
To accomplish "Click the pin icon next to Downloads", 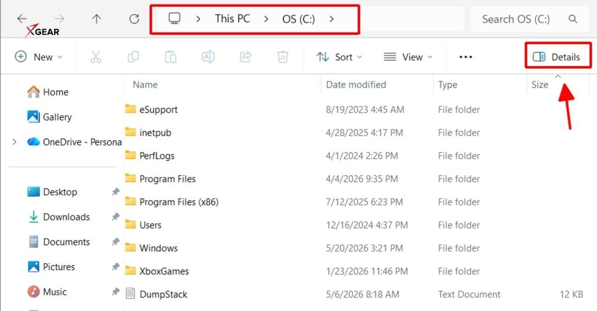I will pos(115,216).
